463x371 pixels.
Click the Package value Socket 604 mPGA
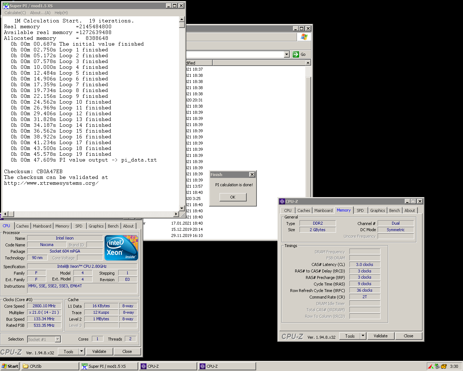click(65, 251)
